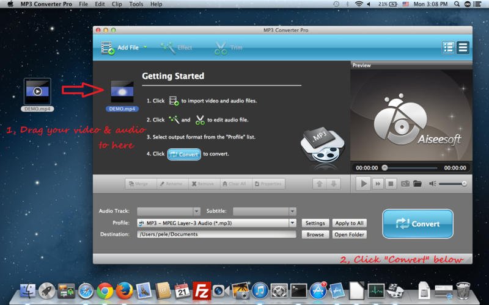Click the magic wand icon in step 2

tap(174, 120)
